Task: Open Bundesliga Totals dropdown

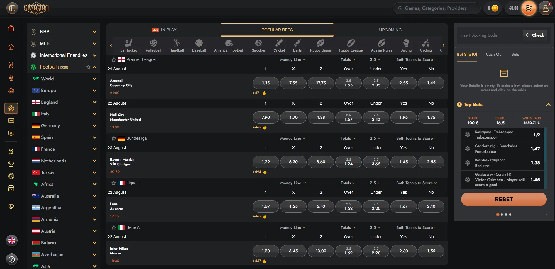Action: 348,138
